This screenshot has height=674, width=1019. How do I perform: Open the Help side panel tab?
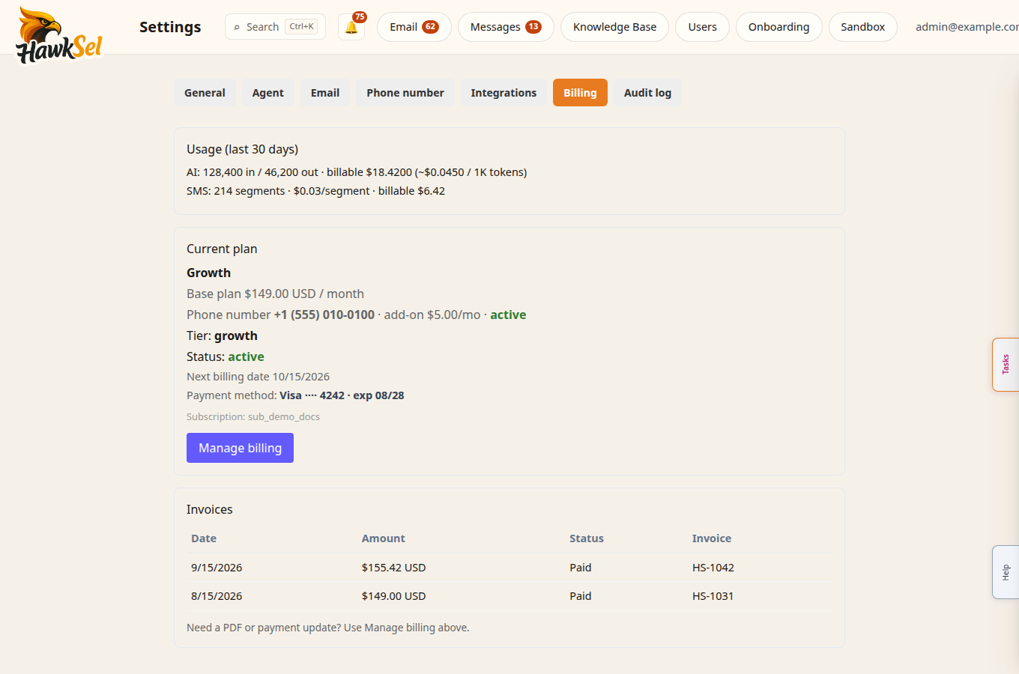(x=1006, y=572)
